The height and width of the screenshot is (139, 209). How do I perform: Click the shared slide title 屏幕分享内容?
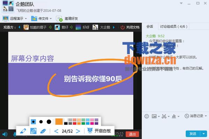32,58
